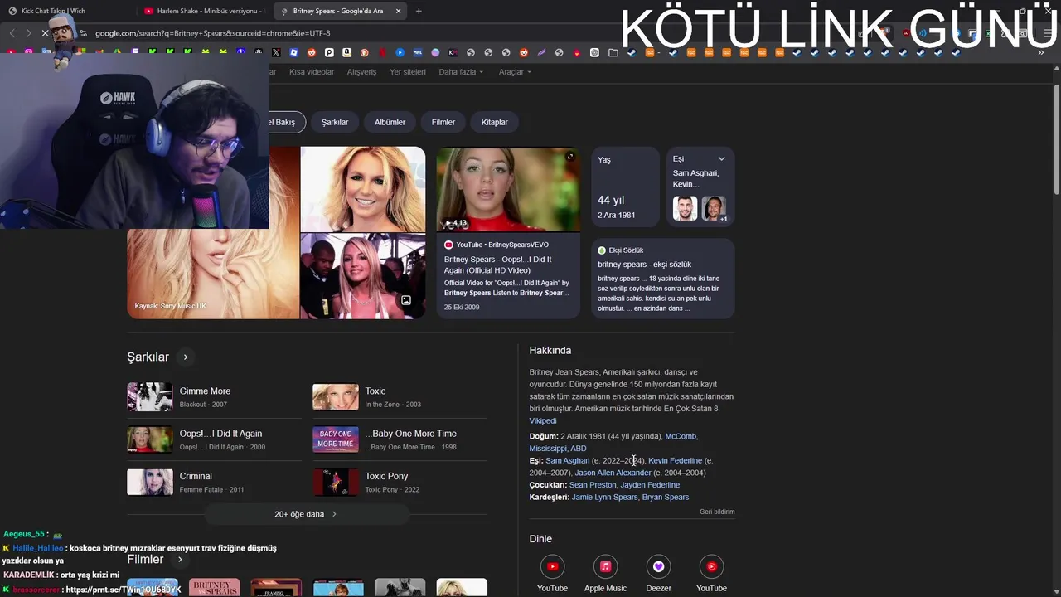This screenshot has height=597, width=1061.
Task: Open Sean Preston link
Action: [x=593, y=485]
